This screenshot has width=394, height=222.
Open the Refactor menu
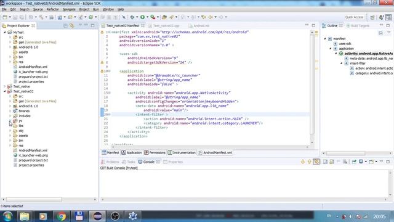(52, 9)
